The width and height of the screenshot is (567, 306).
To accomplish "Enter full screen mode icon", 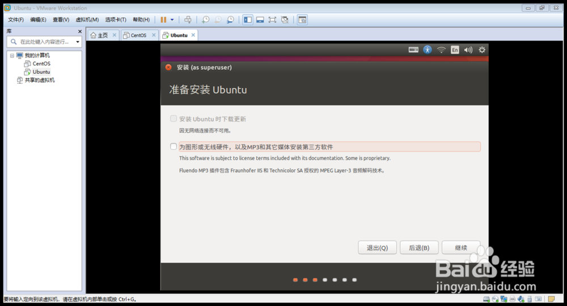I will click(x=272, y=20).
